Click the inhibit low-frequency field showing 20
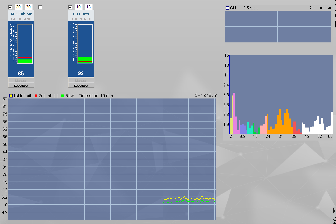The image size is (336, 224). tap(18, 7)
